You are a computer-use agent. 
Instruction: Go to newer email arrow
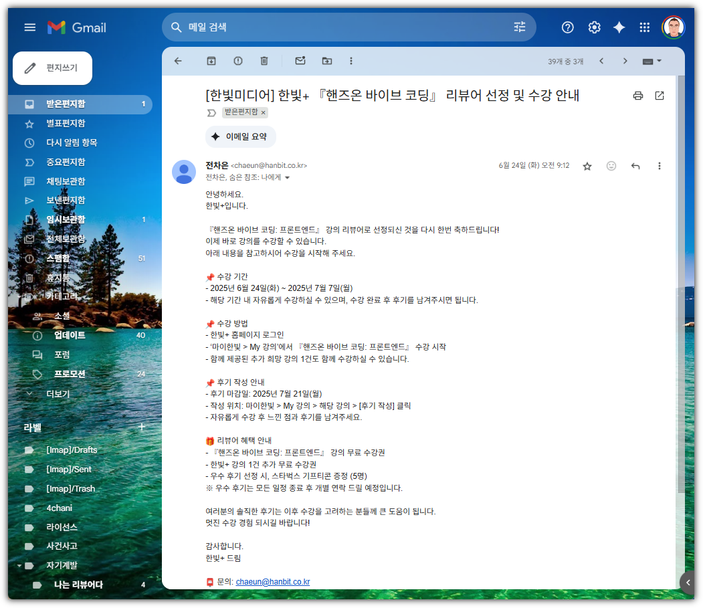(x=601, y=61)
